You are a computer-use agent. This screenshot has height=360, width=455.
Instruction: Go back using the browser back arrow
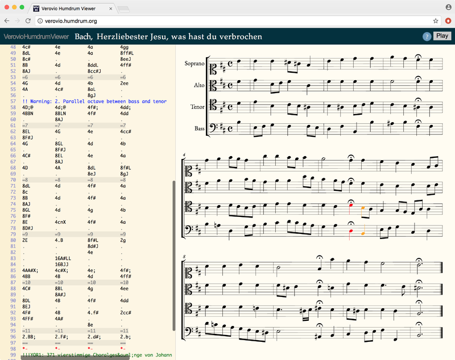7,20
